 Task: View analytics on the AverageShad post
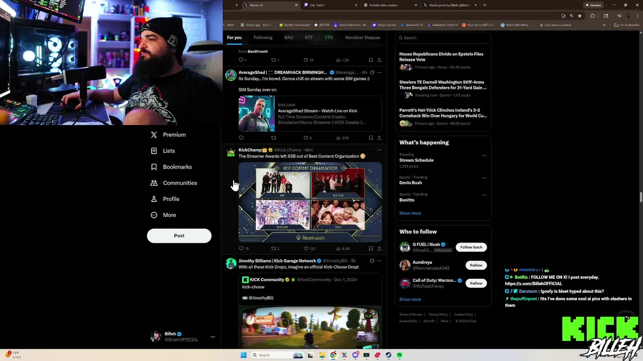(x=343, y=138)
